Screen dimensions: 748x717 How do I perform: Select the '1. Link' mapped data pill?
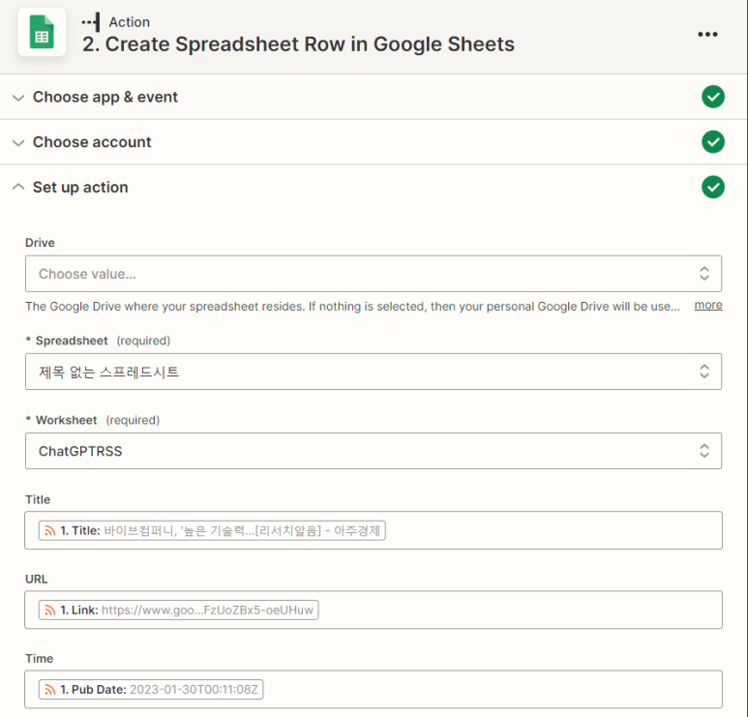178,610
